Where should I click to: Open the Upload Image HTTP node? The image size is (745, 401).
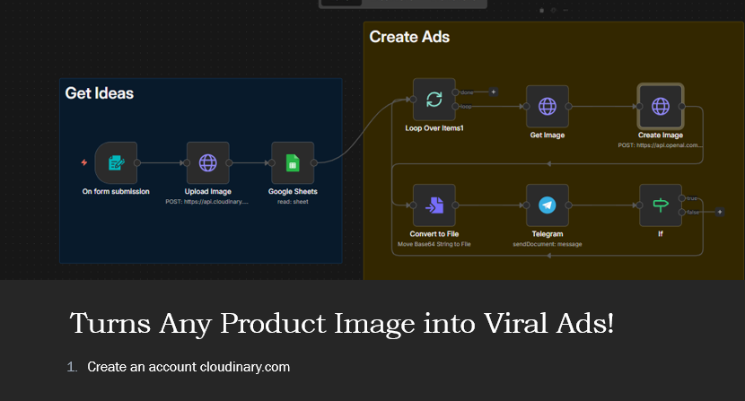pos(207,163)
